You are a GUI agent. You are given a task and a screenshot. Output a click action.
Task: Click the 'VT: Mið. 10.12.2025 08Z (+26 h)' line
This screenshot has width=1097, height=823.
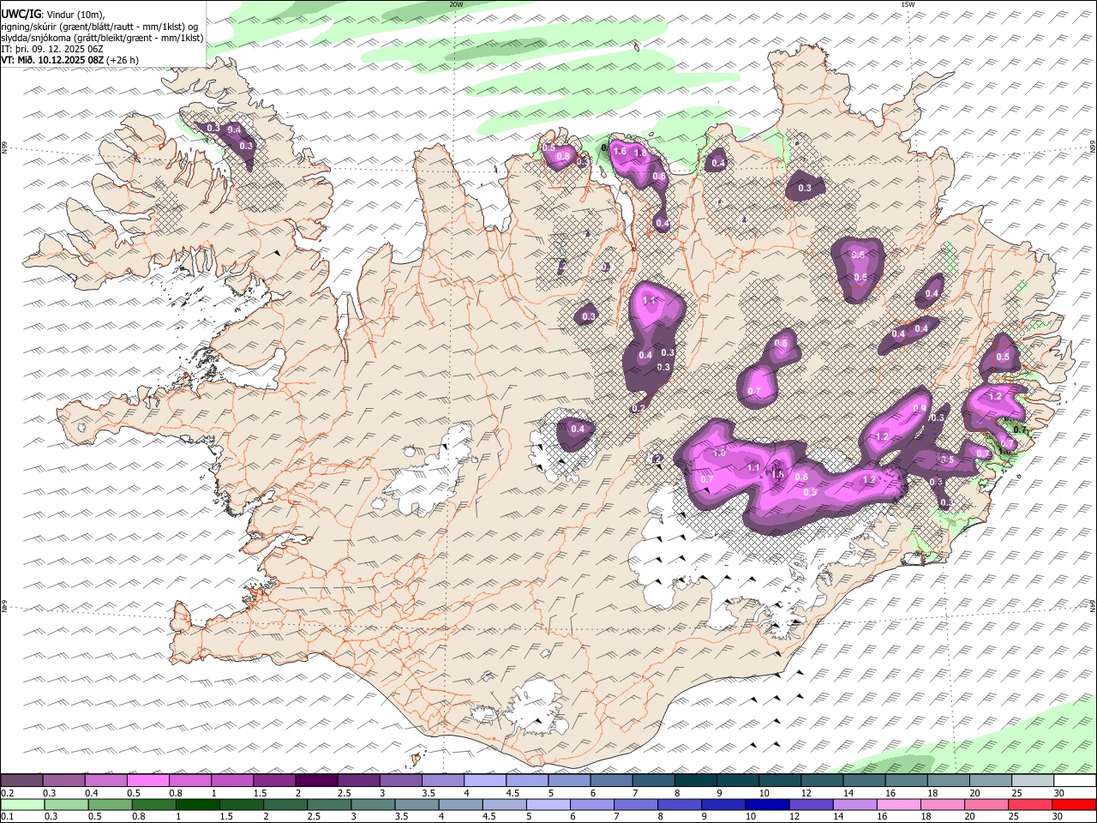[x=70, y=60]
